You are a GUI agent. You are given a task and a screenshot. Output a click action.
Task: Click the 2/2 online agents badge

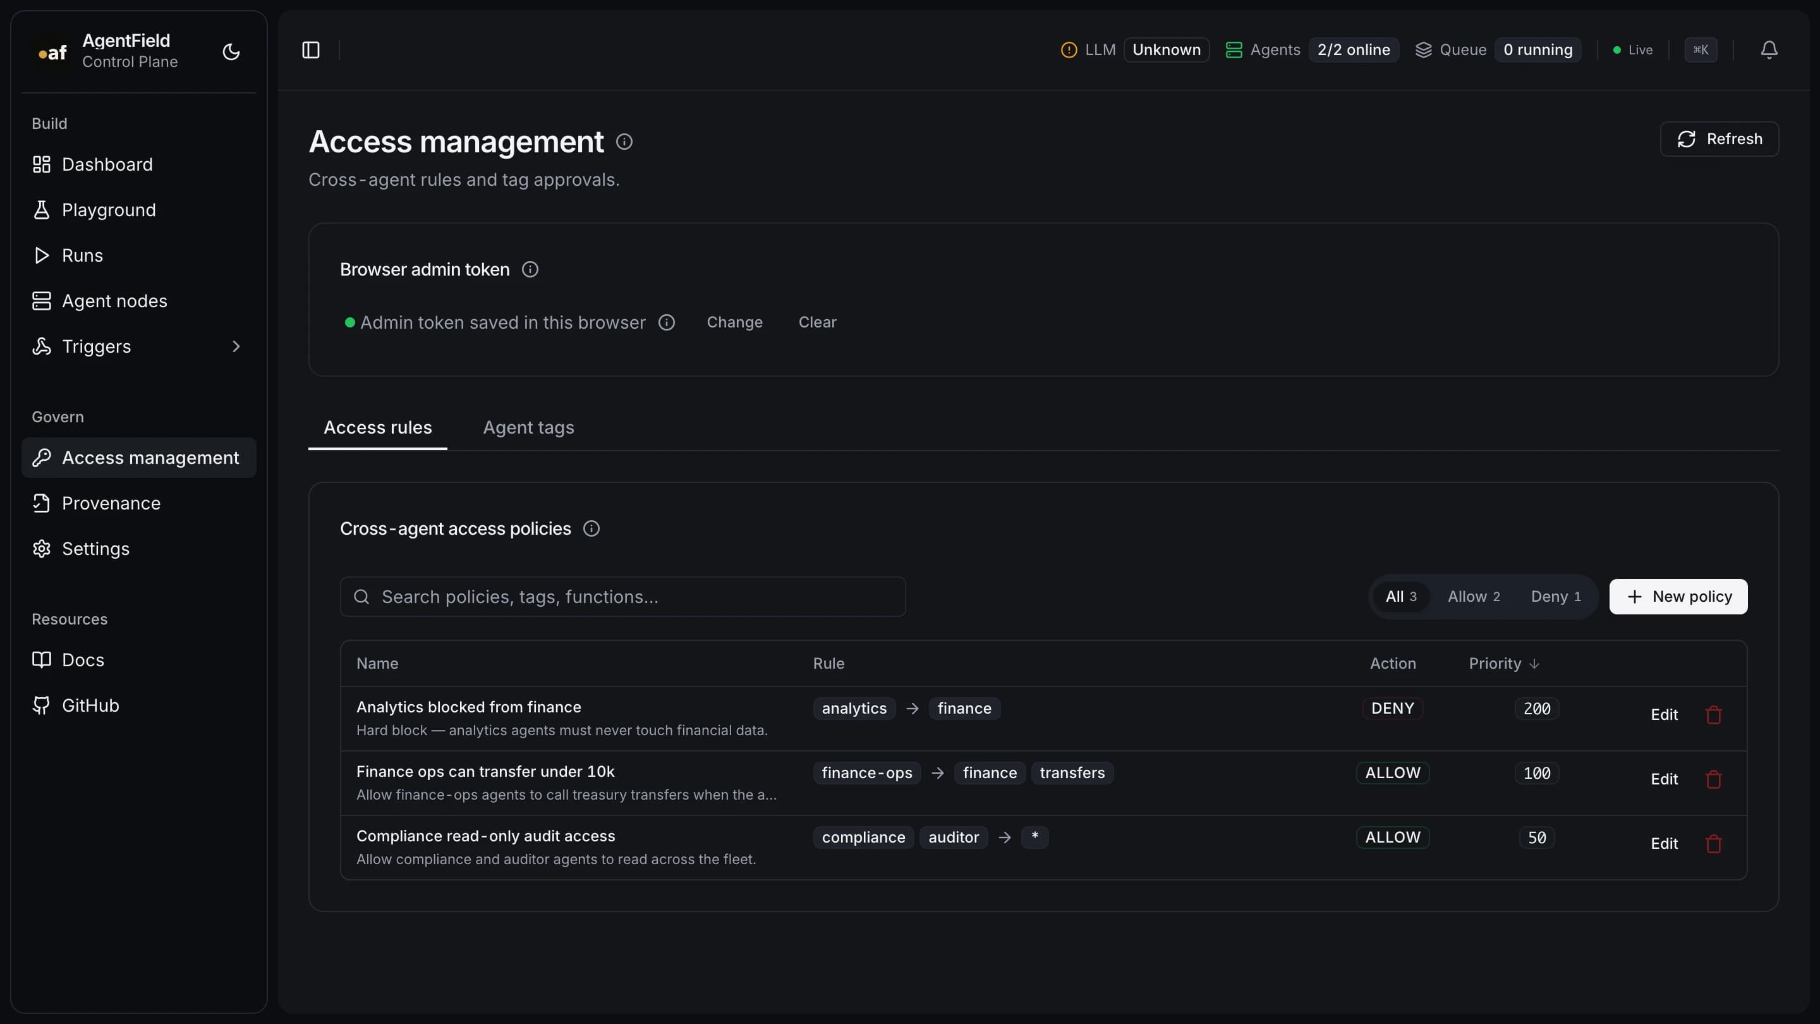[1354, 49]
